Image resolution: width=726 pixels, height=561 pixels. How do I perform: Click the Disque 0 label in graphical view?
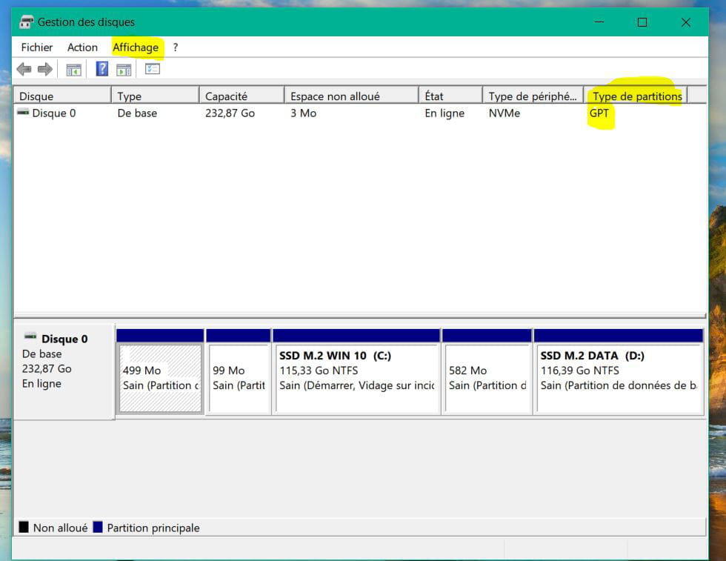[64, 339]
